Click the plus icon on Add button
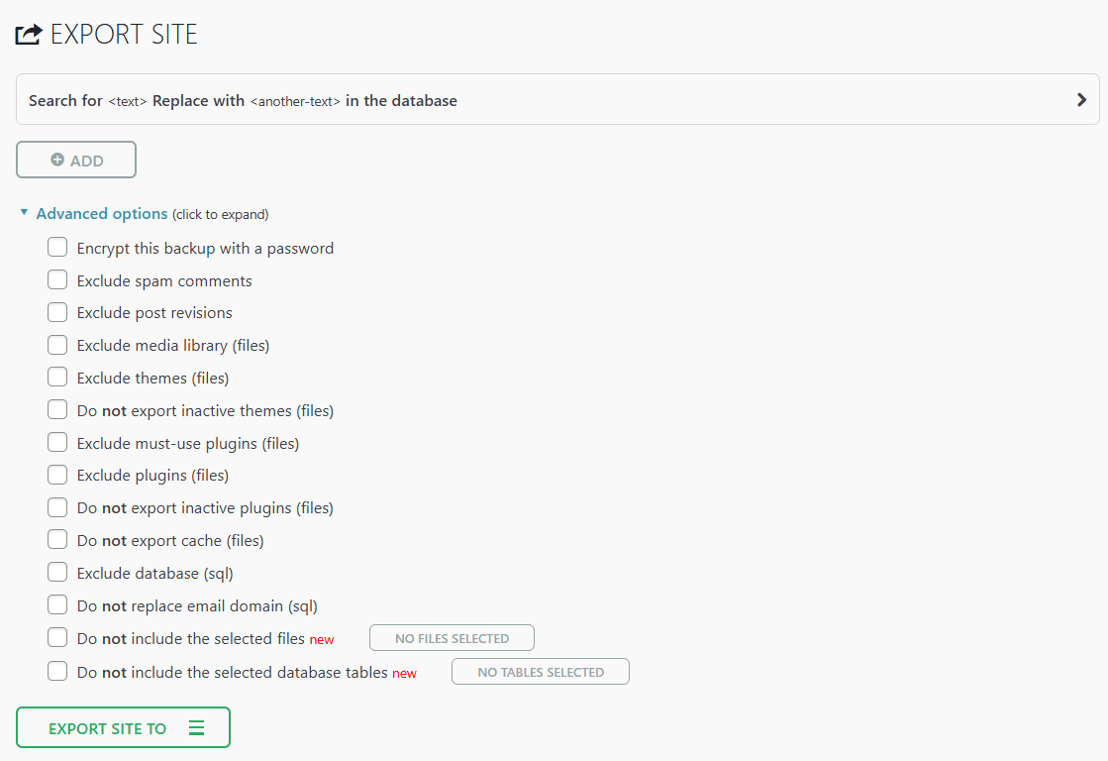Image resolution: width=1108 pixels, height=761 pixels. pyautogui.click(x=57, y=160)
